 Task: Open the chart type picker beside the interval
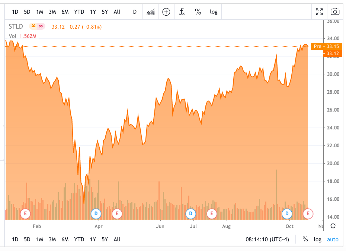[150, 12]
